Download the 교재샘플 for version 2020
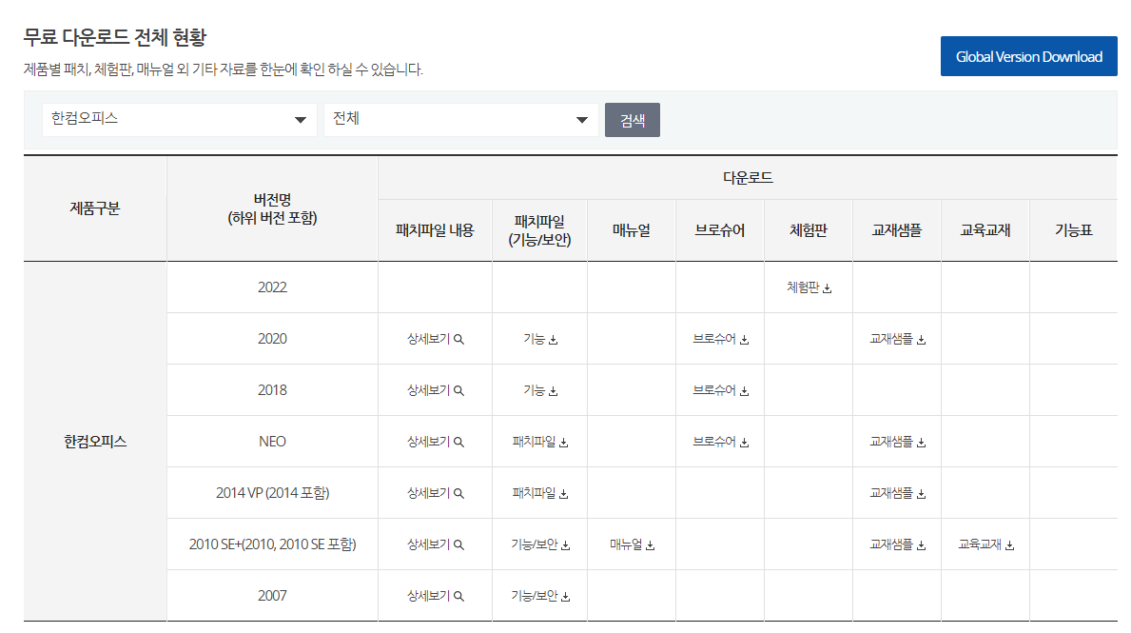The height and width of the screenshot is (633, 1131). (x=897, y=339)
